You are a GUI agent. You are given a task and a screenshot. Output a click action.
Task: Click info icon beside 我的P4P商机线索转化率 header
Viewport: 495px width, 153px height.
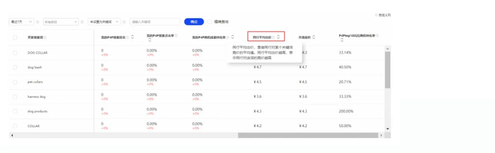(x=228, y=37)
